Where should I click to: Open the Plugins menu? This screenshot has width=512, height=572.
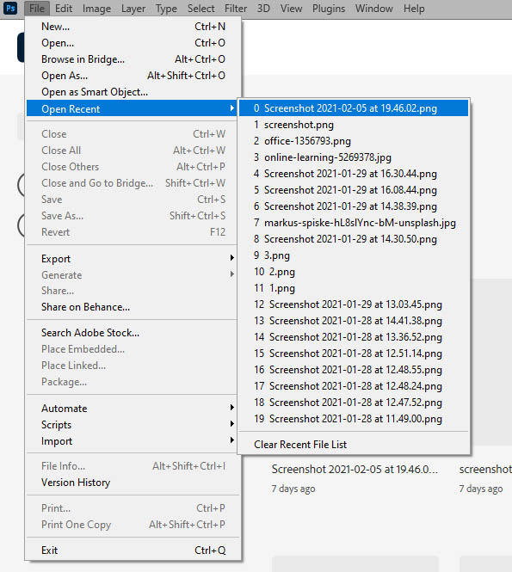pyautogui.click(x=329, y=9)
